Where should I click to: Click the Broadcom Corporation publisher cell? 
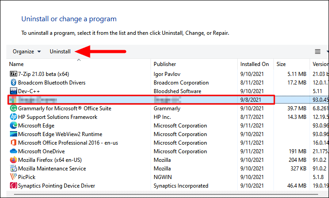(181, 83)
